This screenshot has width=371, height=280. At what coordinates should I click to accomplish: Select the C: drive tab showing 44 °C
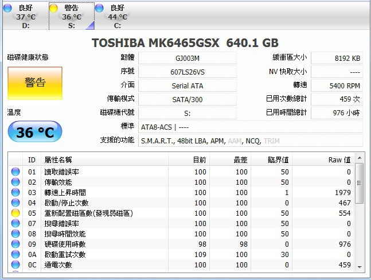pyautogui.click(x=118, y=16)
